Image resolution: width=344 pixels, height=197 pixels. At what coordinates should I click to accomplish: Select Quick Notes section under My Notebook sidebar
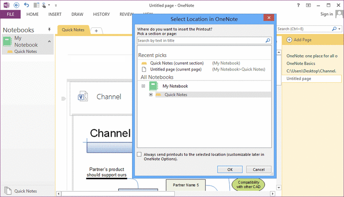tap(25, 51)
